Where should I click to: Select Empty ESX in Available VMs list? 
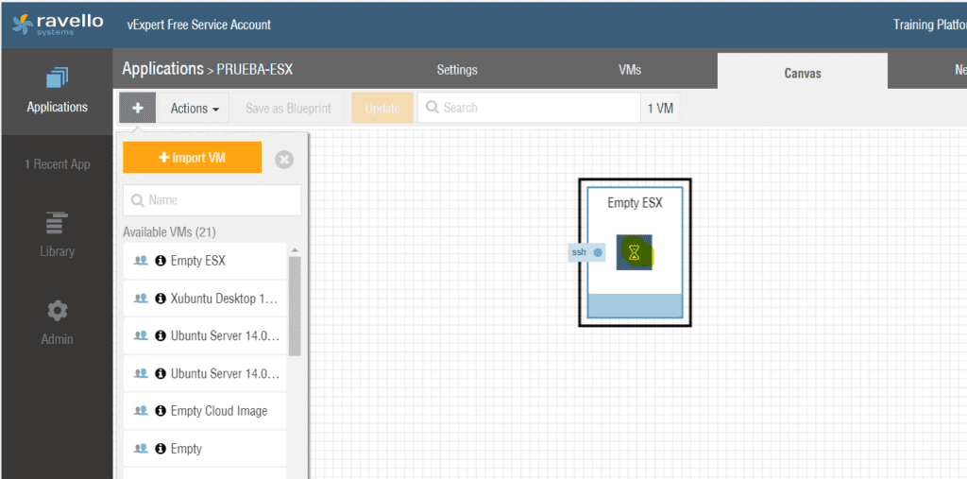click(x=205, y=261)
